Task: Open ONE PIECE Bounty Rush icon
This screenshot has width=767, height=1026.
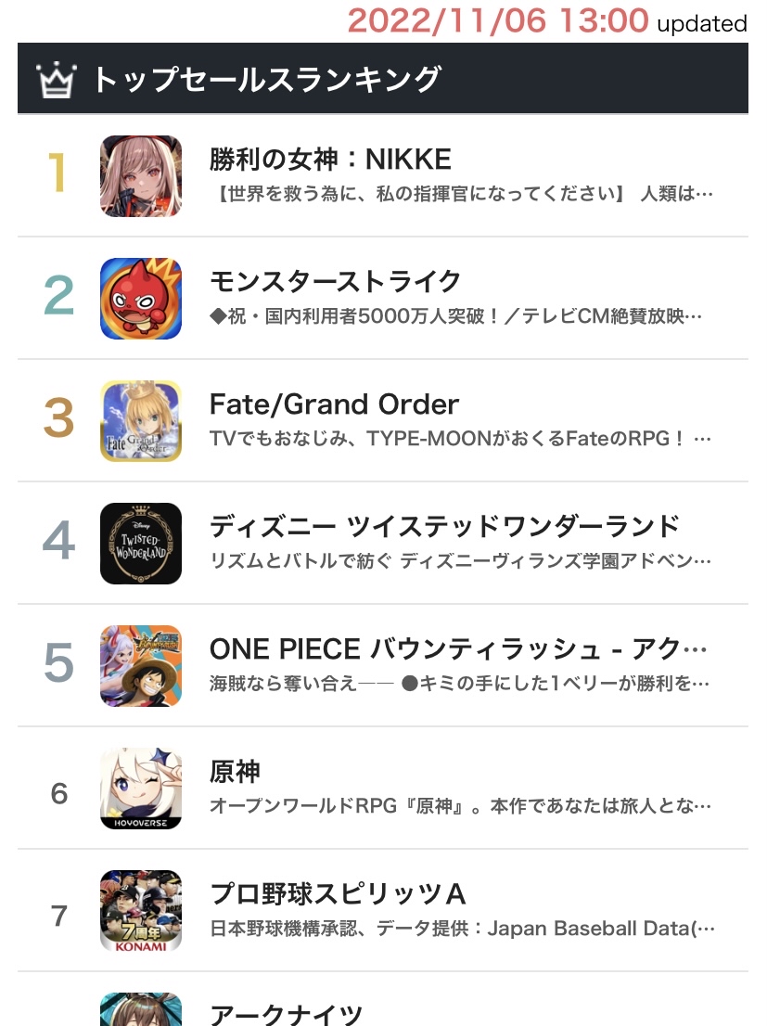Action: pos(141,665)
